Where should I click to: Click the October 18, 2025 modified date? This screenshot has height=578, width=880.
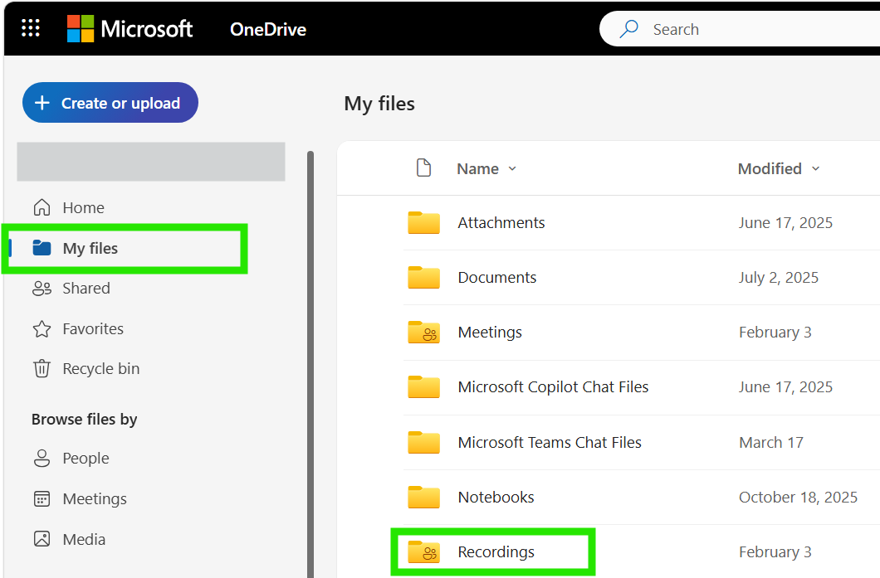[x=798, y=498]
